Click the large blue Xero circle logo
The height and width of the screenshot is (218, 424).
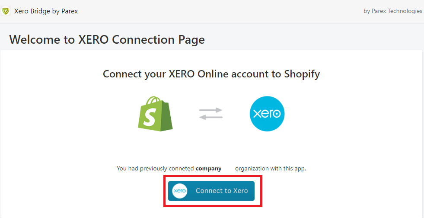pyautogui.click(x=267, y=114)
